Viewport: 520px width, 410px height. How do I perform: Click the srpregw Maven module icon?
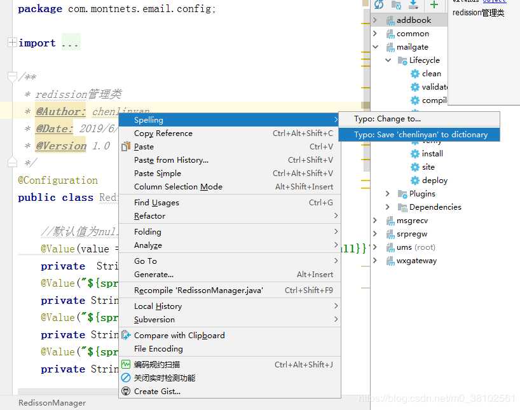[390, 234]
